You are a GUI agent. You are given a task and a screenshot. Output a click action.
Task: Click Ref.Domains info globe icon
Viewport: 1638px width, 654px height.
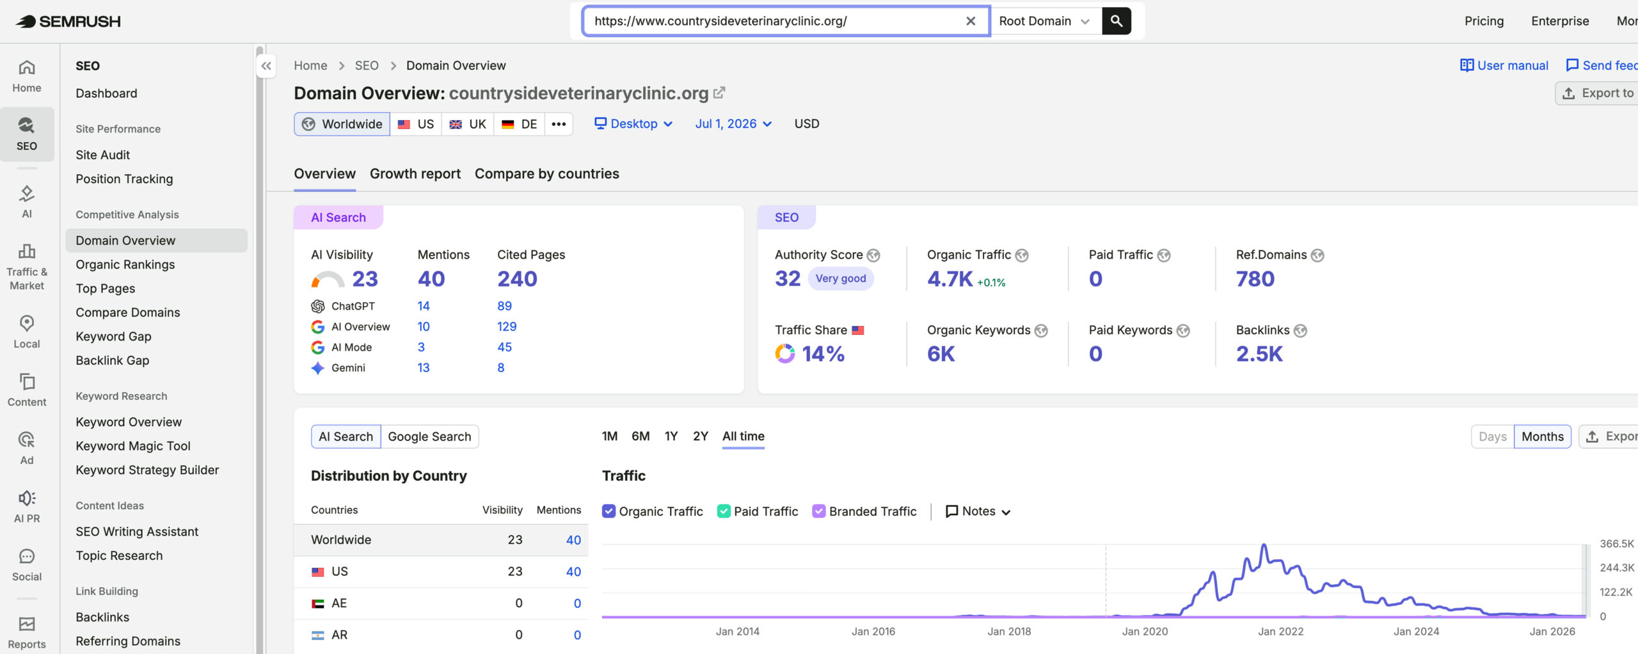point(1317,255)
